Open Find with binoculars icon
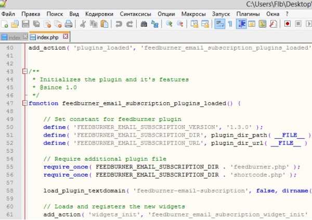 click(144, 23)
